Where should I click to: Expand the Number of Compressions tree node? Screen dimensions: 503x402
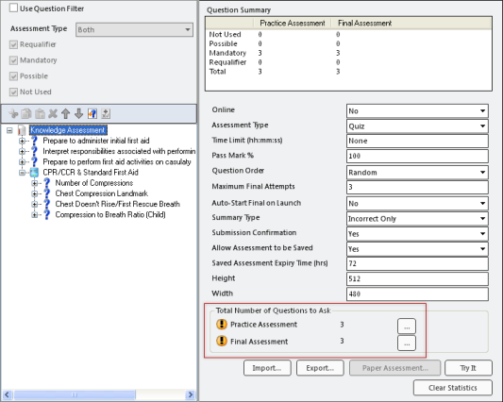tap(35, 183)
